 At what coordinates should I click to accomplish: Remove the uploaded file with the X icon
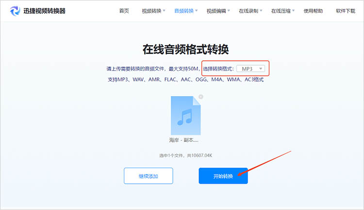pyautogui.click(x=201, y=97)
